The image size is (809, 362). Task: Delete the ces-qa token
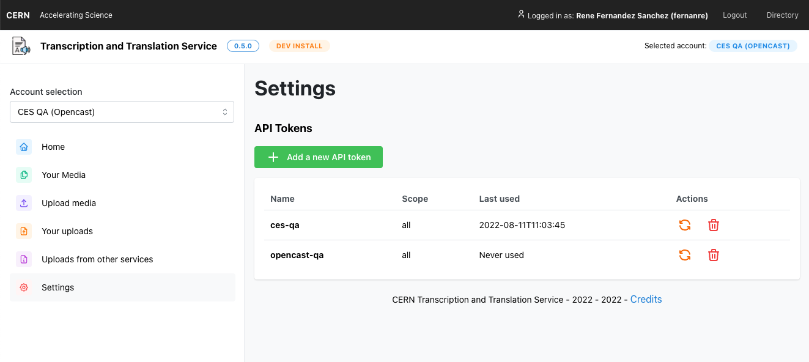[x=714, y=225]
